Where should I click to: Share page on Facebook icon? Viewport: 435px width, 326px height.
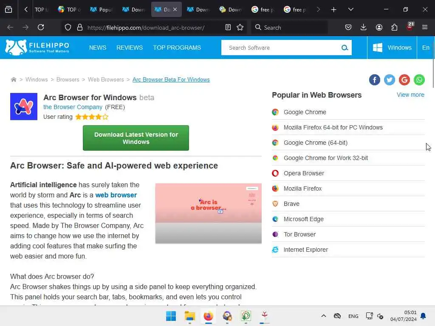coord(375,80)
